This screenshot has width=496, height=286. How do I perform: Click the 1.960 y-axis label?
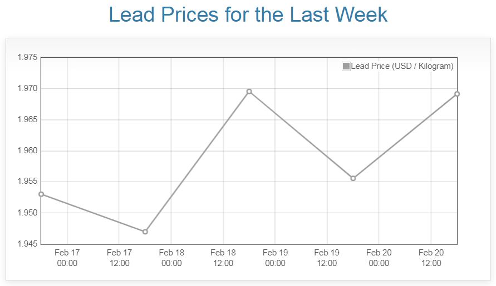pos(27,150)
